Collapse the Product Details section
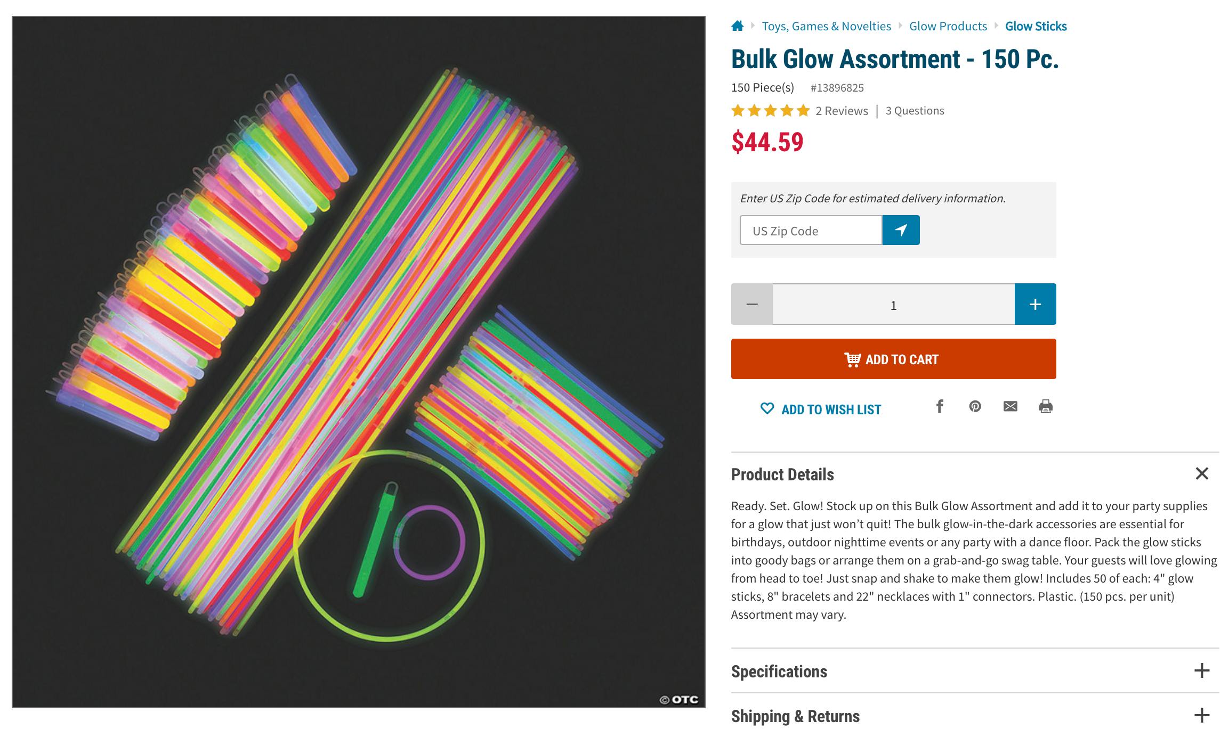1229x737 pixels. click(1201, 473)
